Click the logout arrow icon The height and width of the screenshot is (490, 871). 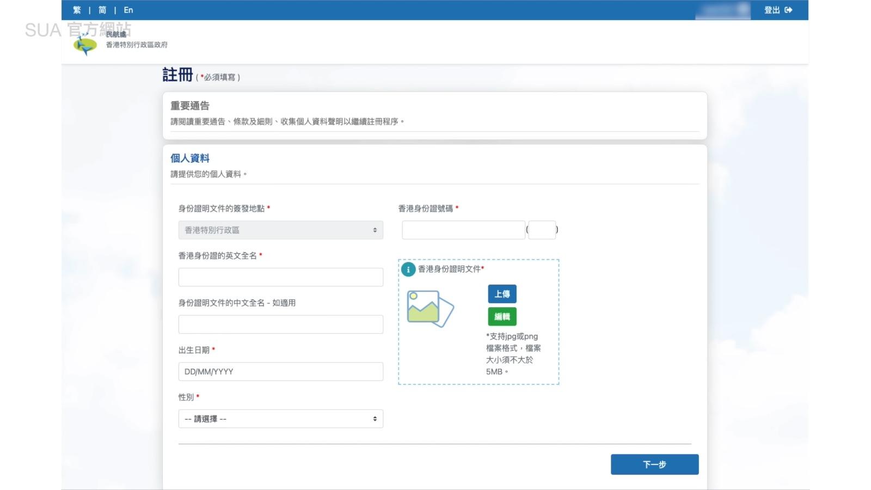point(788,10)
